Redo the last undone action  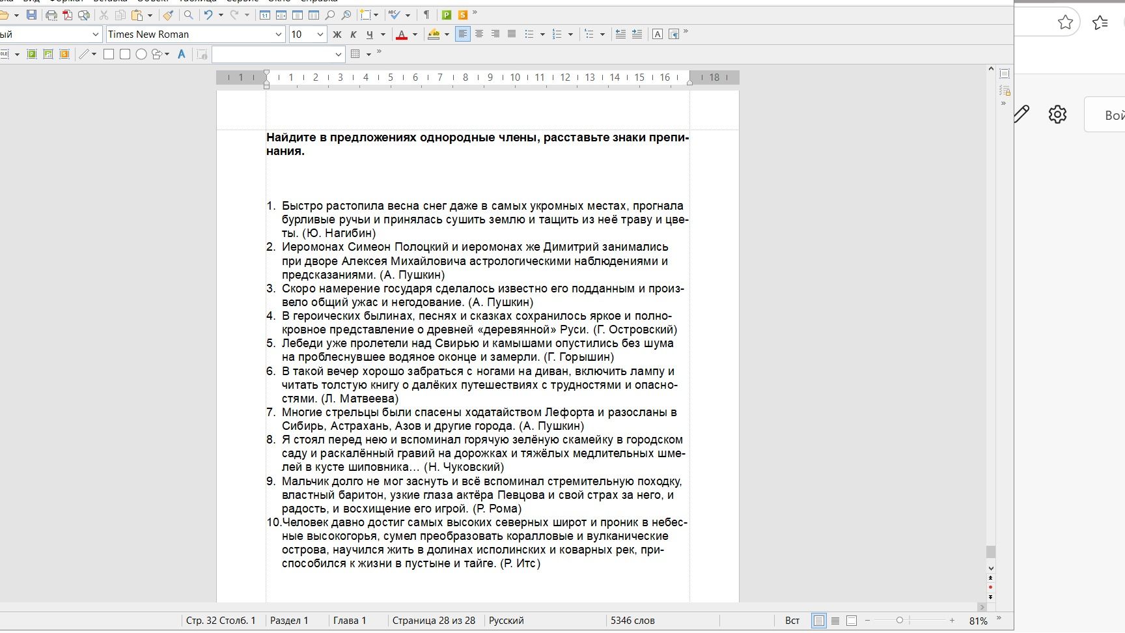(234, 15)
